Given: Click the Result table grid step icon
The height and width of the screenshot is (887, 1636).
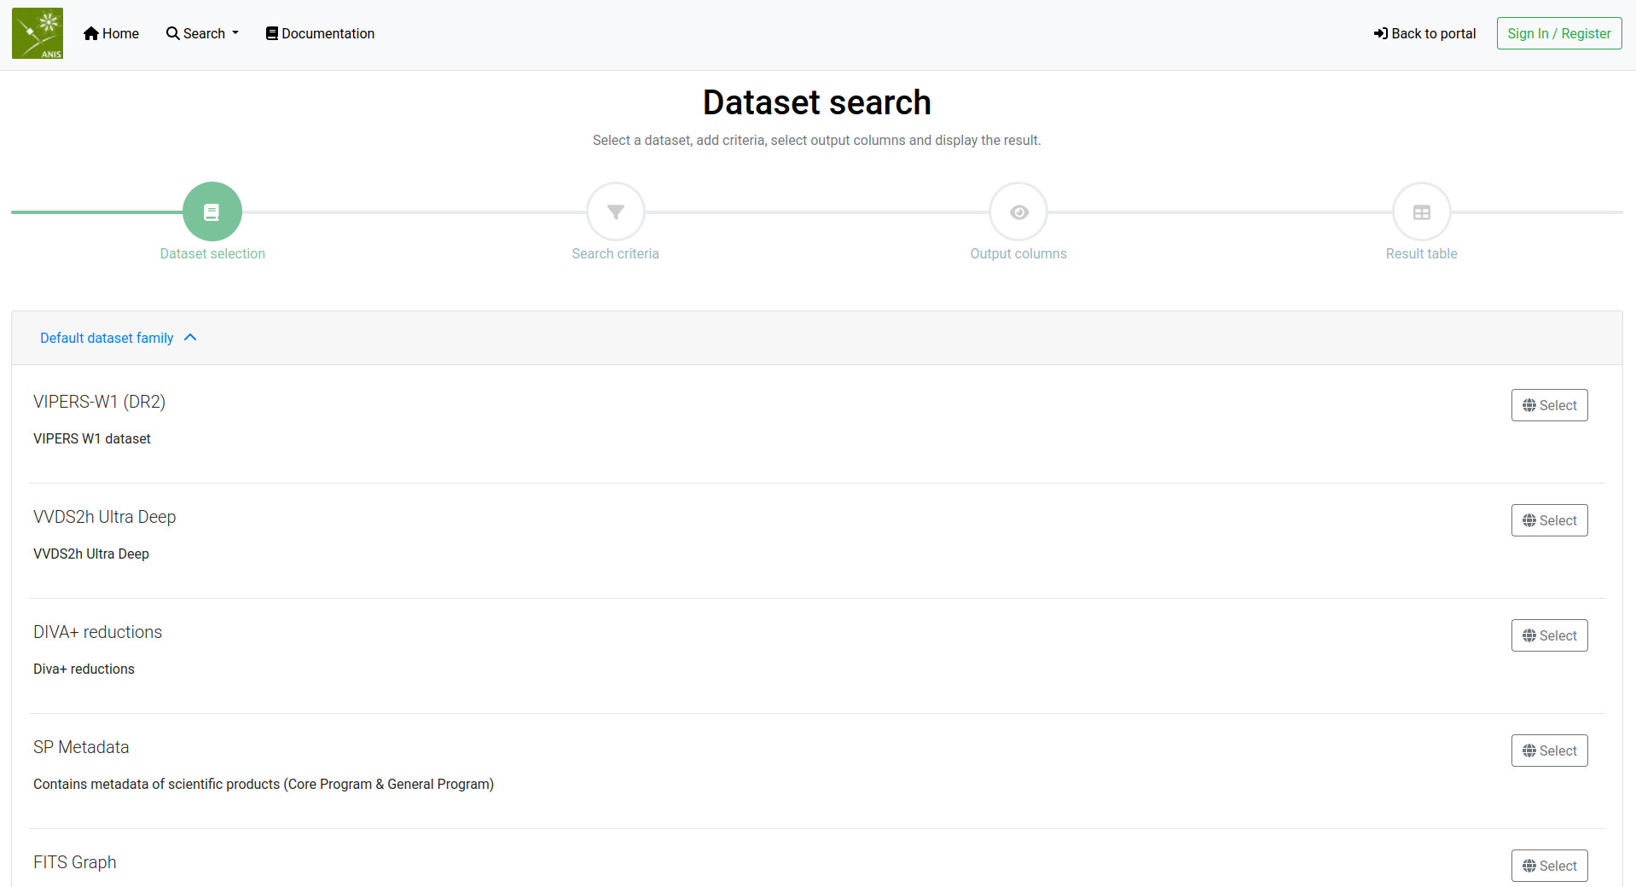Looking at the screenshot, I should (x=1422, y=212).
